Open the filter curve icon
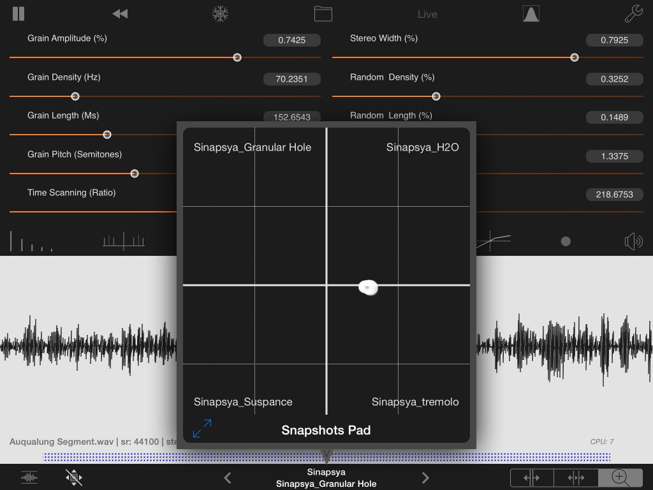This screenshot has height=490, width=653. click(x=494, y=241)
